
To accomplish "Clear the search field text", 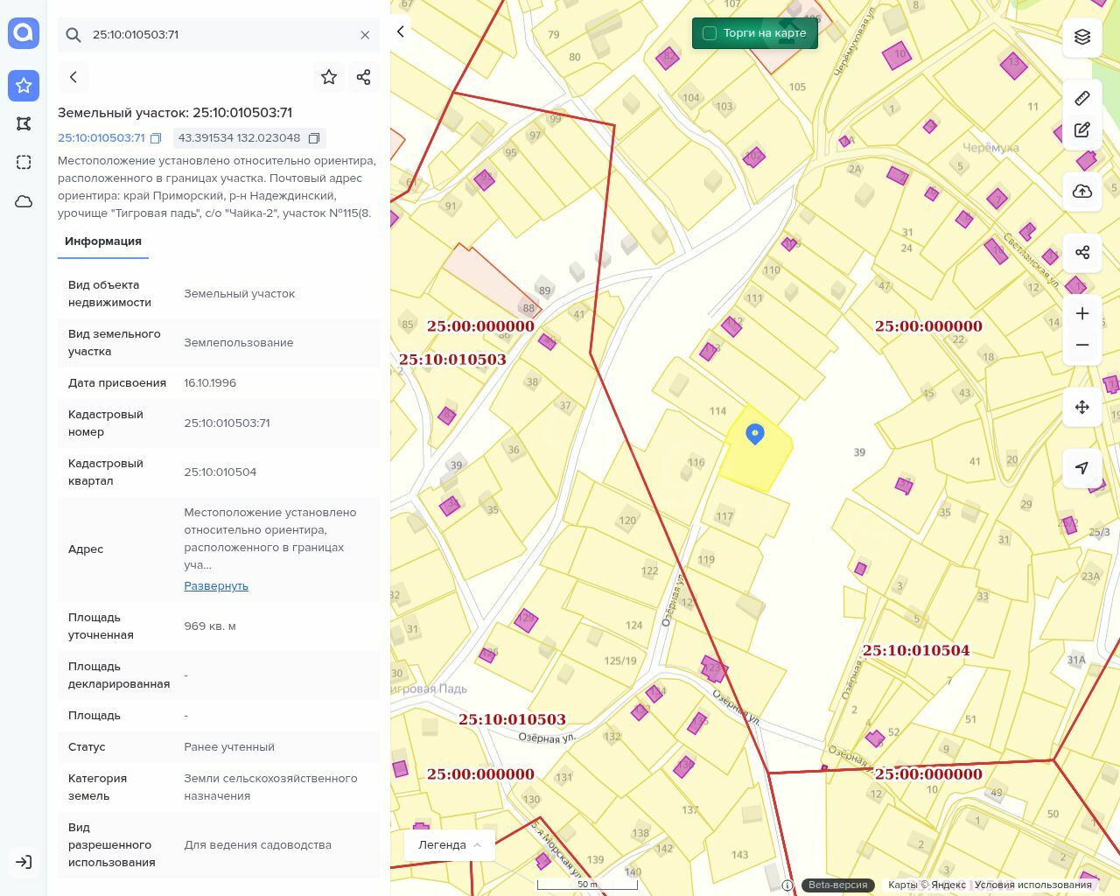I will click(x=365, y=35).
